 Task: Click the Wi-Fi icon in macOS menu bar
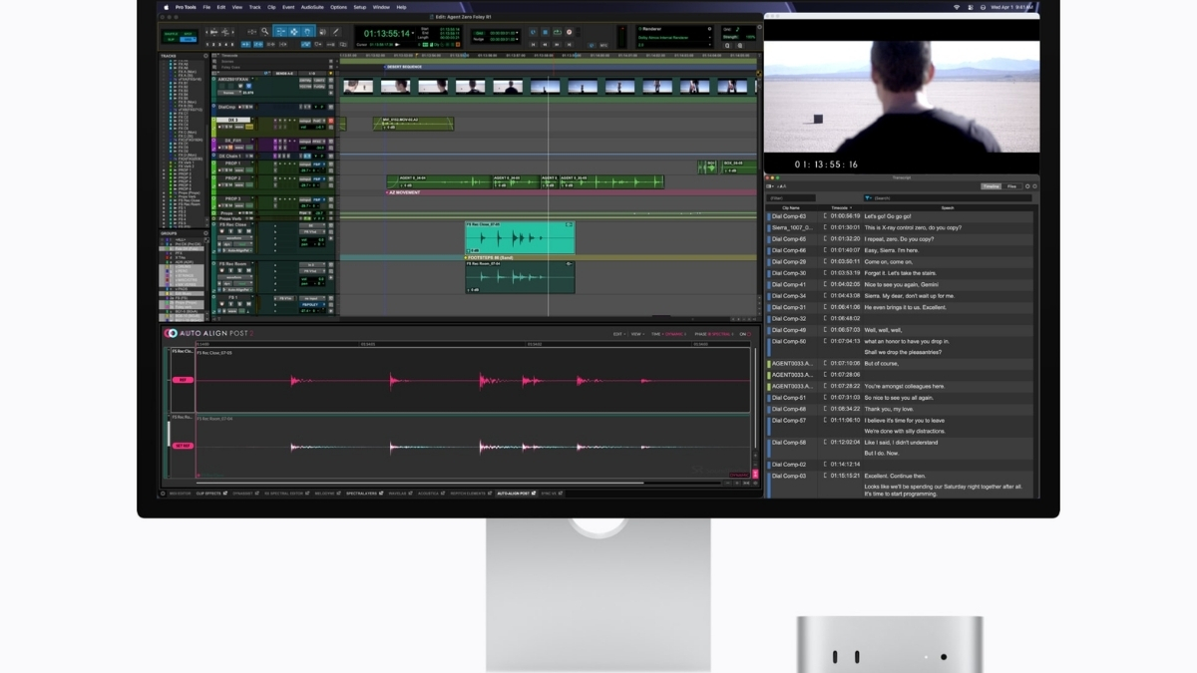[957, 7]
